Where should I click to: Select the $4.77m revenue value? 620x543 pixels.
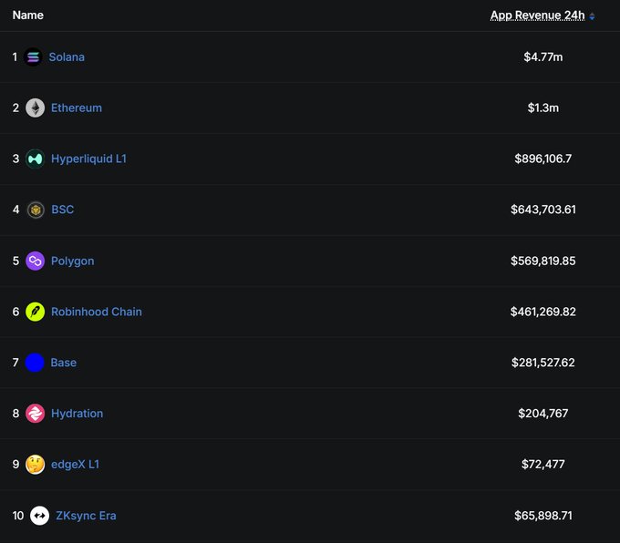pyautogui.click(x=542, y=56)
